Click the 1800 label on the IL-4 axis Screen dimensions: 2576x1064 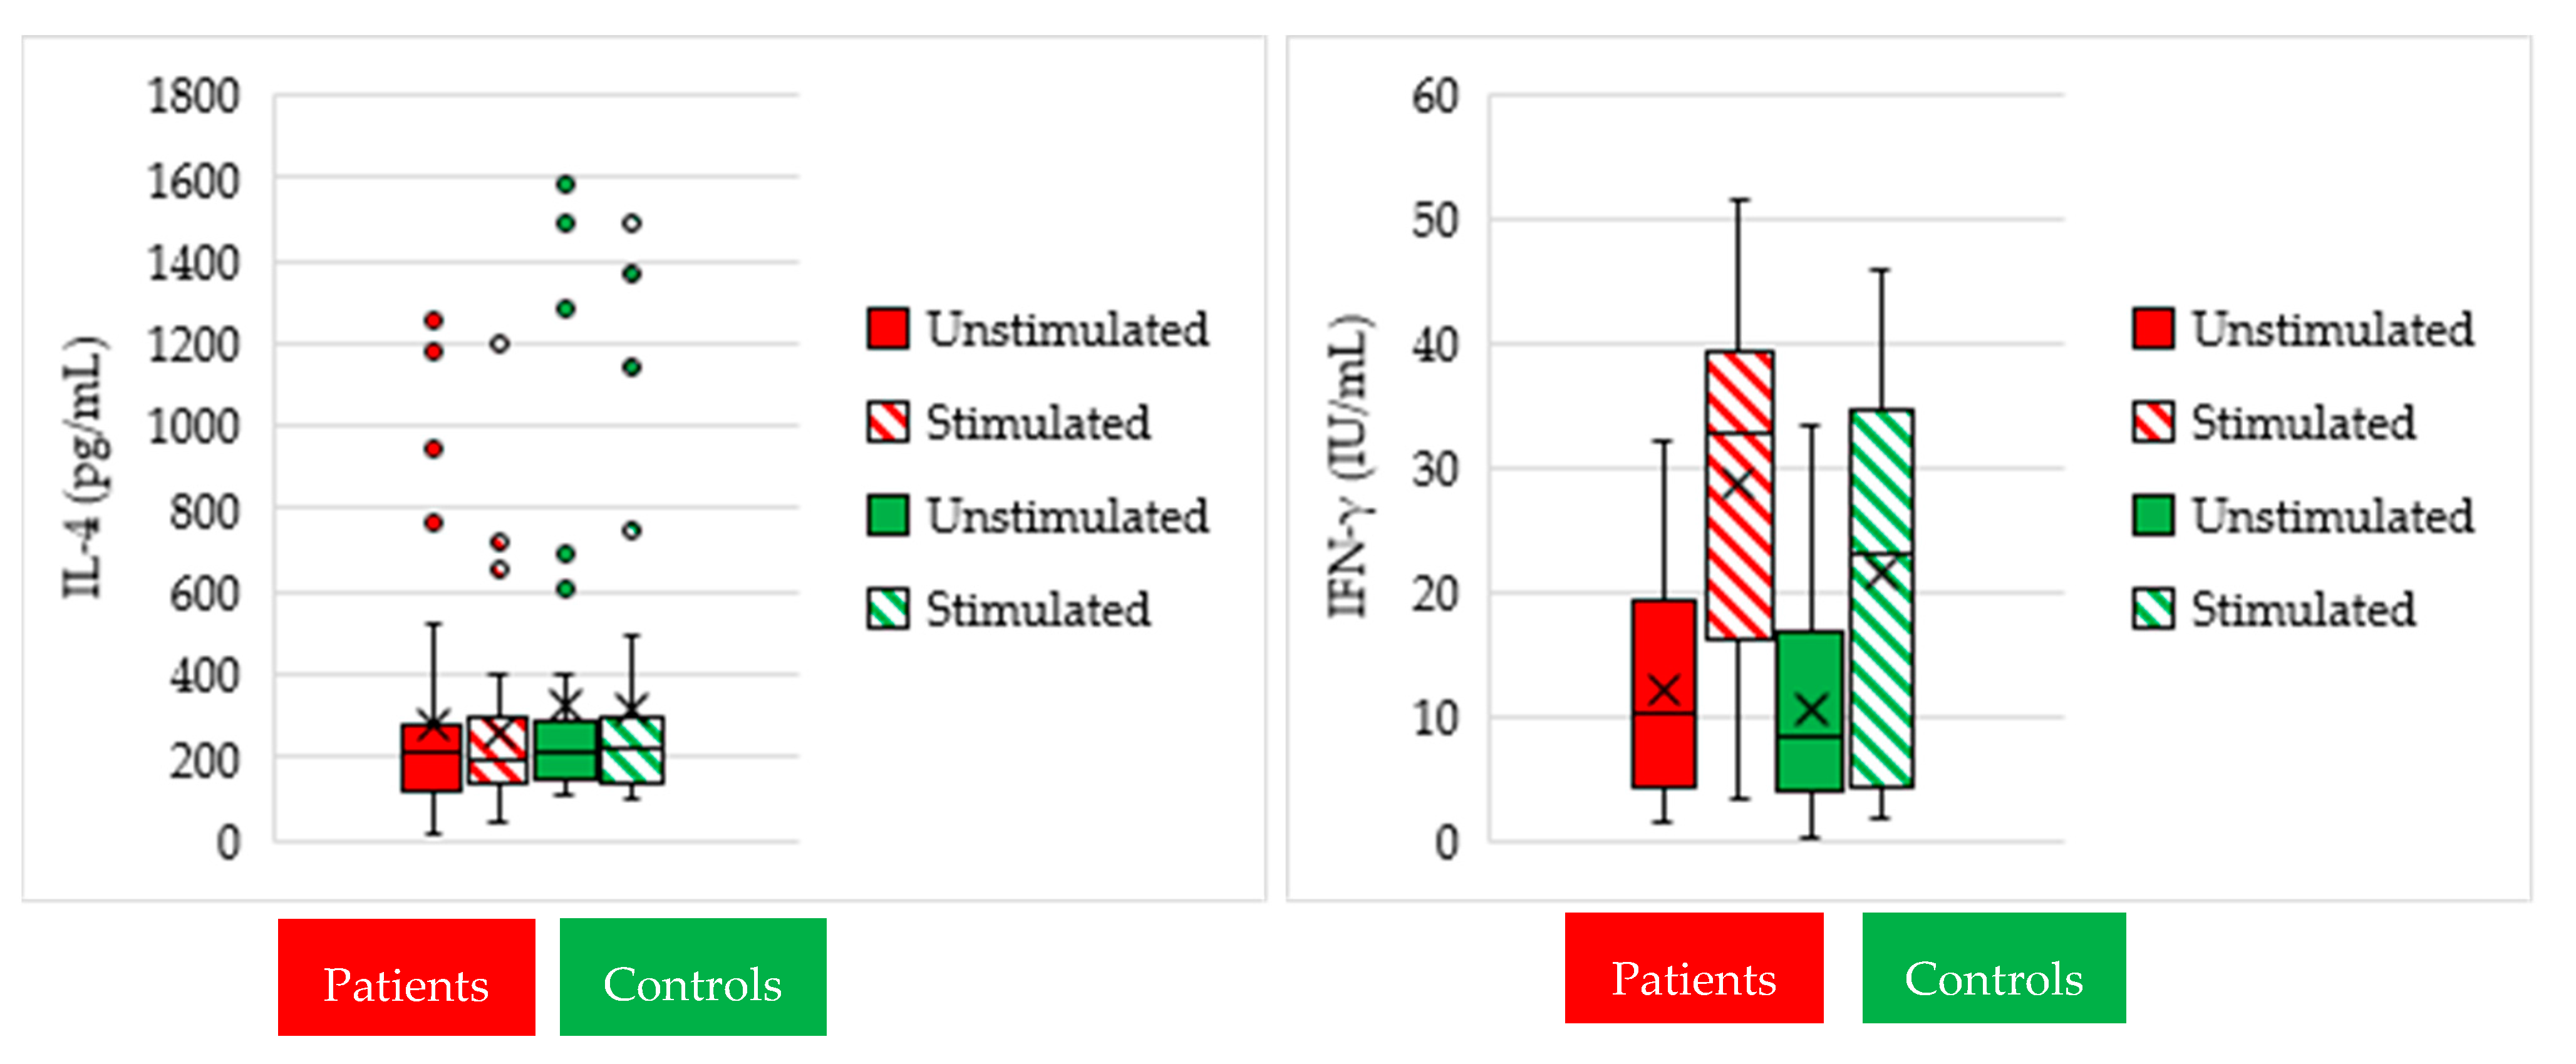(194, 97)
